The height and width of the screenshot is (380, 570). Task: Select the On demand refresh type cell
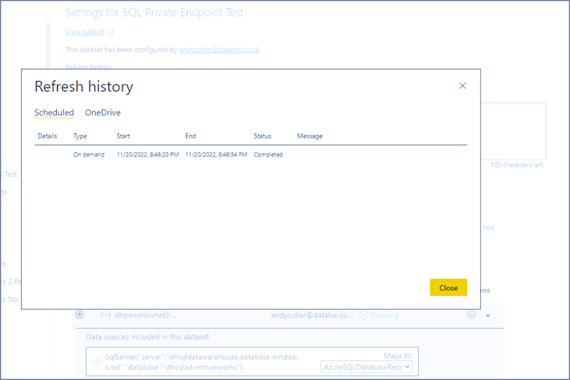click(x=88, y=155)
